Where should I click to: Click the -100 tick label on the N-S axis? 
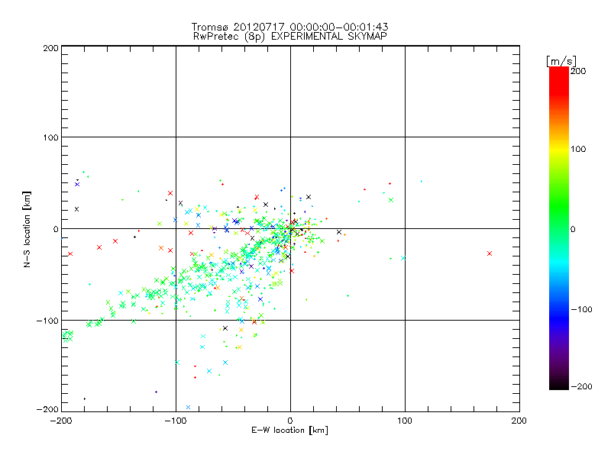point(47,321)
